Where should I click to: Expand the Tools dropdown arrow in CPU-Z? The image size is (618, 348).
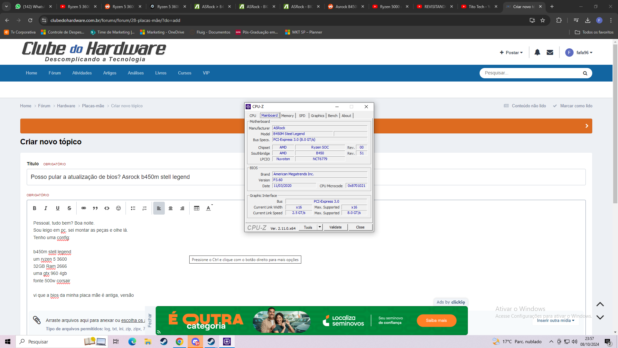[x=320, y=227]
